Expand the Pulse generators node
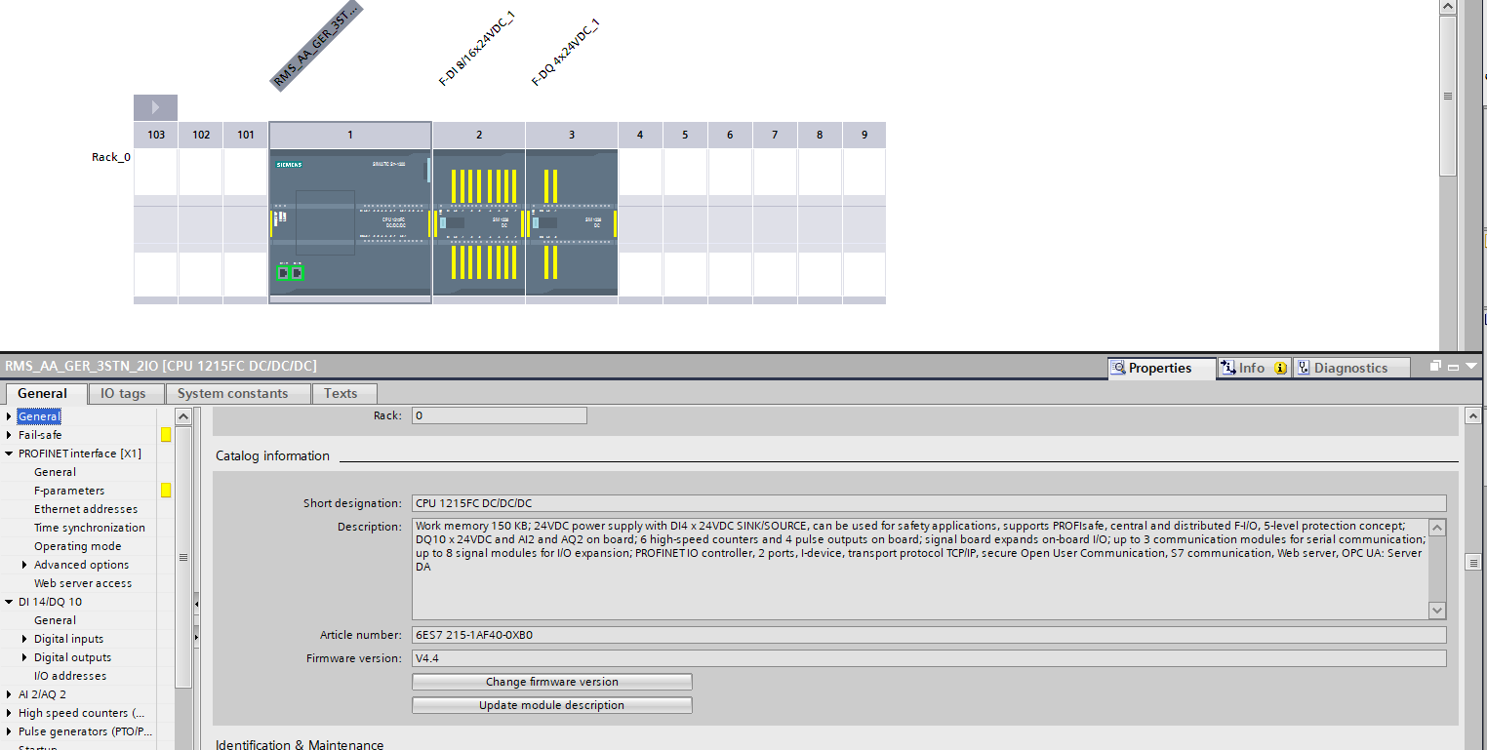 [x=9, y=731]
